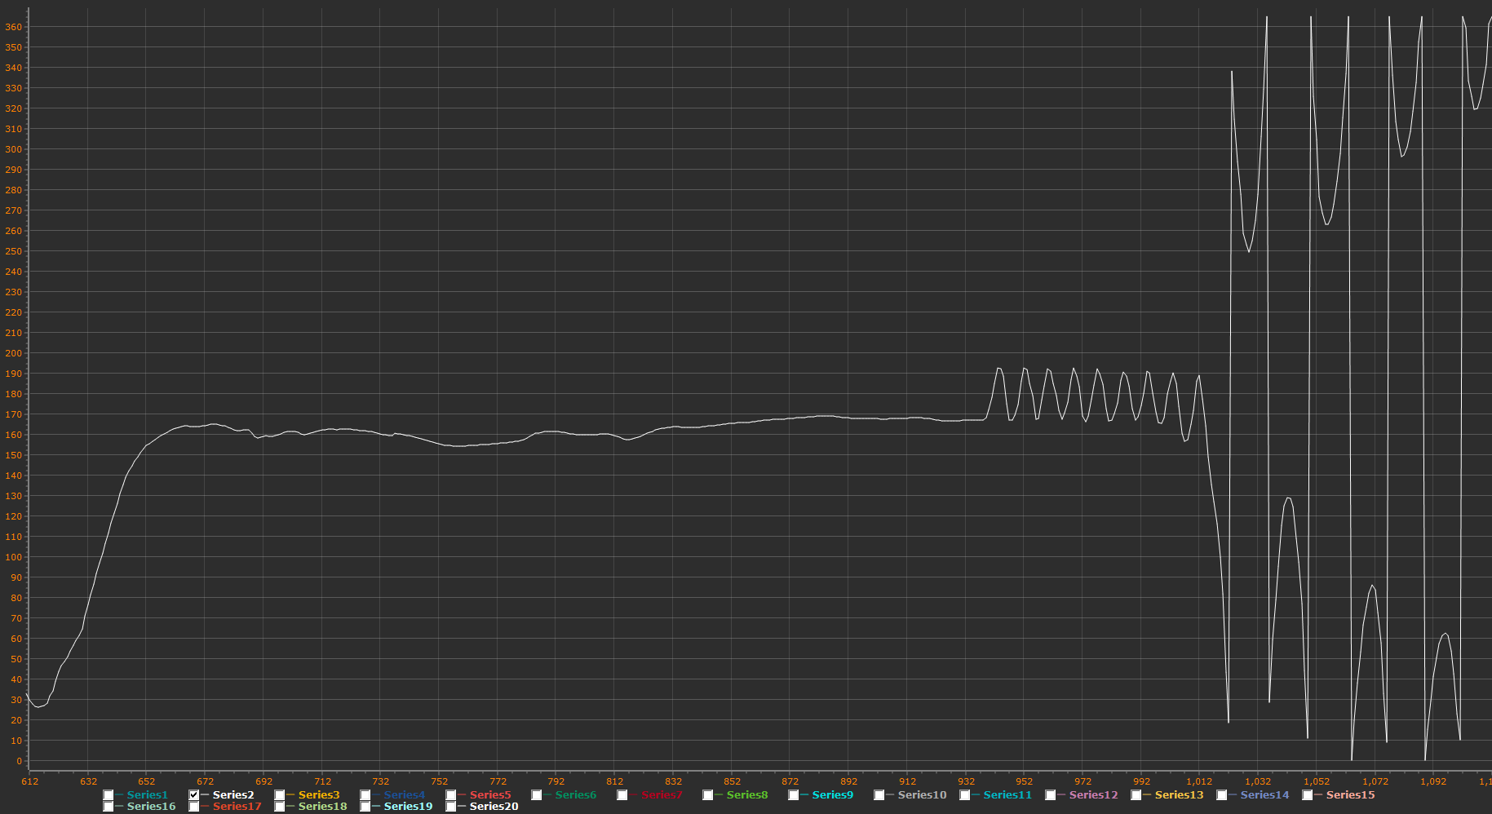Enable the Series1 checkbox

[x=108, y=795]
